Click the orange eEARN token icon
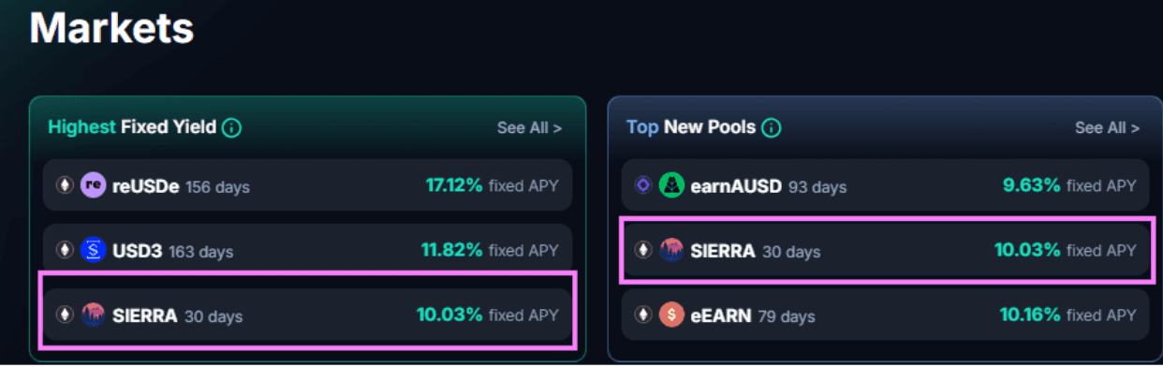 [671, 315]
